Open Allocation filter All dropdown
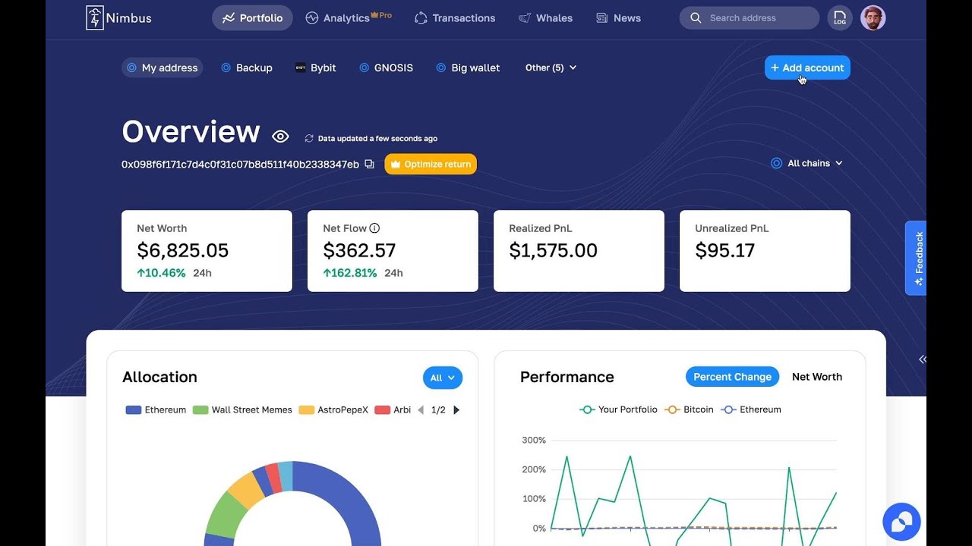 [x=443, y=378]
